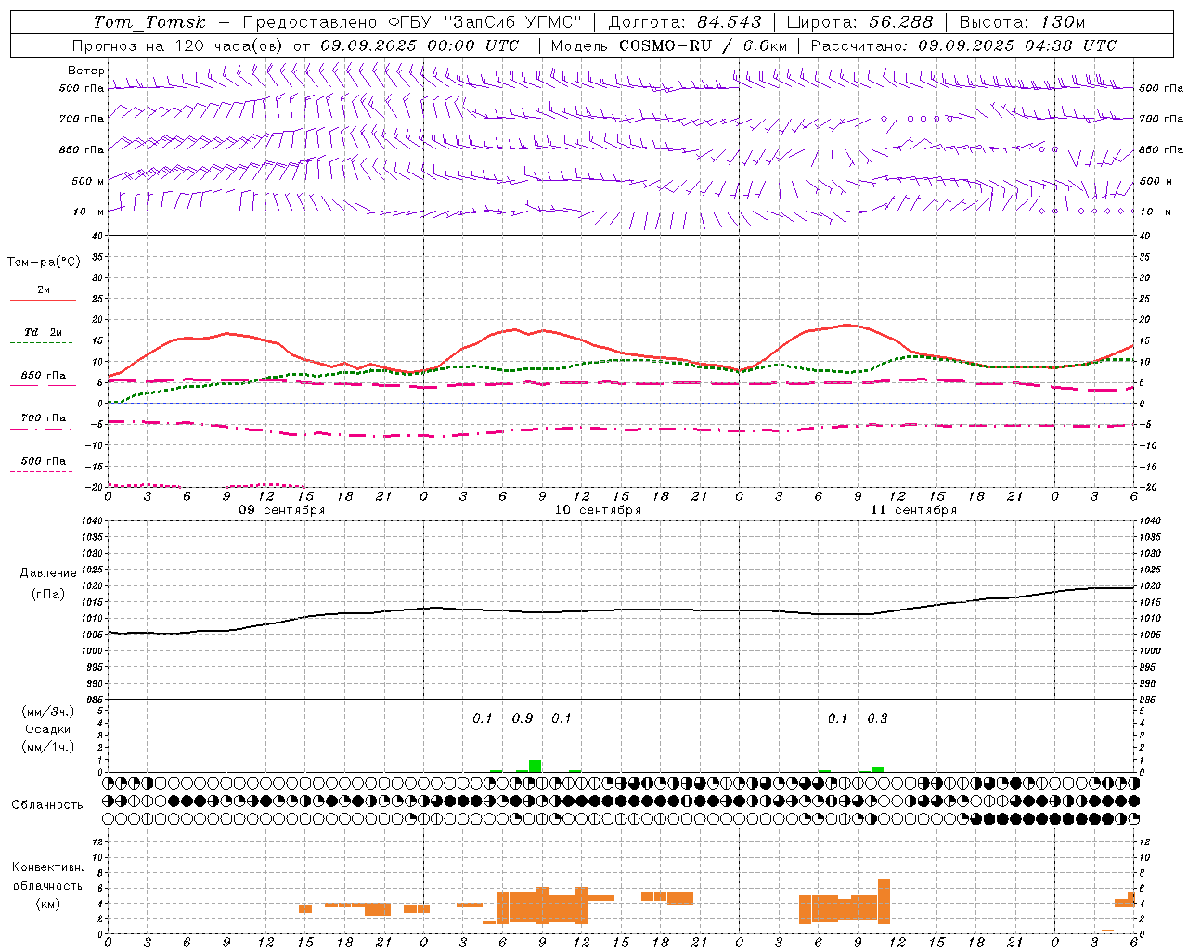Click the tallest orange convective cloud bar
This screenshot has height=950, width=1188.
pos(884,901)
